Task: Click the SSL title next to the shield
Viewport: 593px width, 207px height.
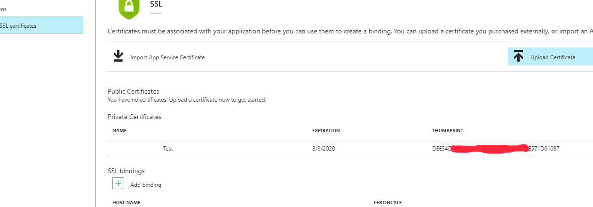Action: tap(156, 4)
